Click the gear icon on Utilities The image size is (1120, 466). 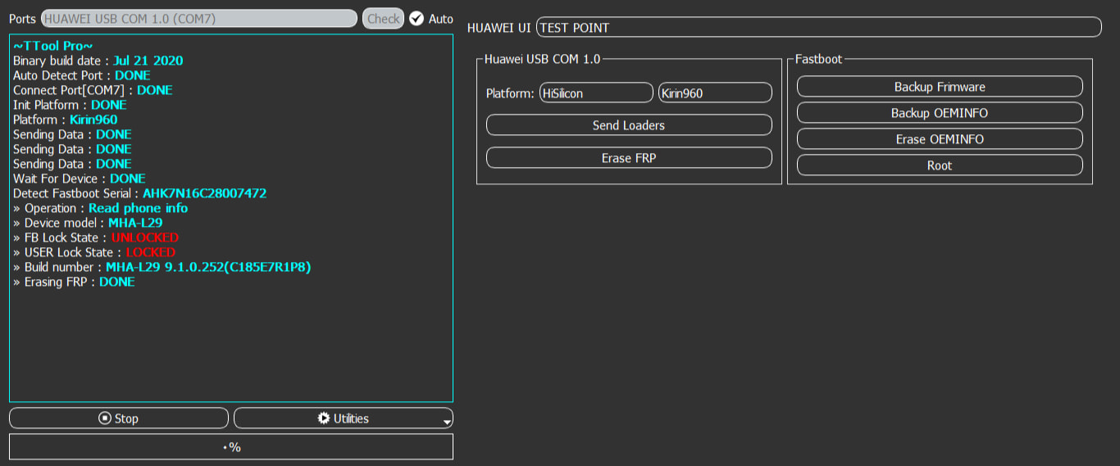click(x=324, y=418)
